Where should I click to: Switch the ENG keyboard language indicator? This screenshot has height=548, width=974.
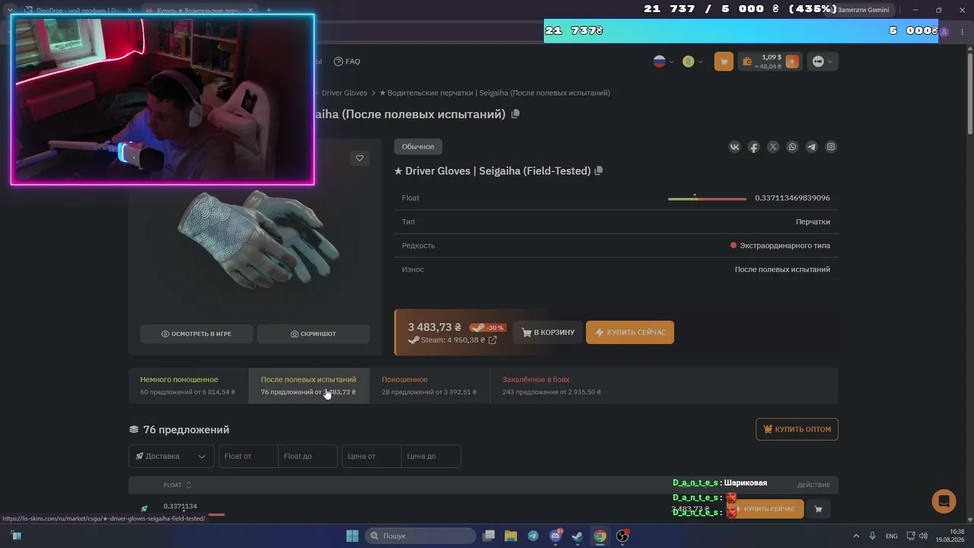pos(892,536)
